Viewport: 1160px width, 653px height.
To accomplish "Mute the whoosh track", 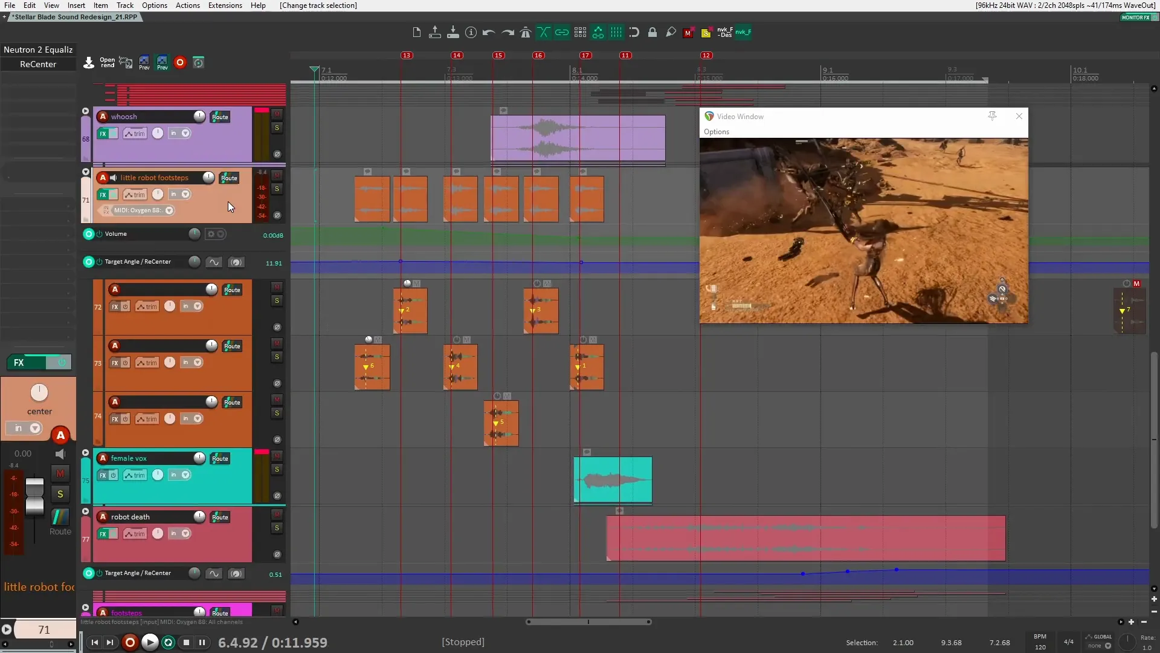I will (x=277, y=114).
